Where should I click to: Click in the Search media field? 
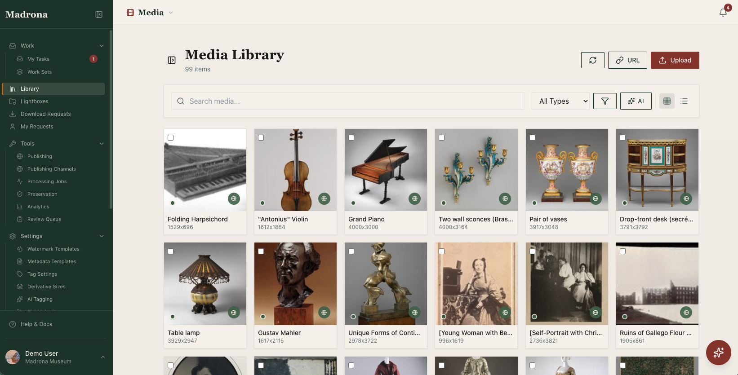pos(348,101)
